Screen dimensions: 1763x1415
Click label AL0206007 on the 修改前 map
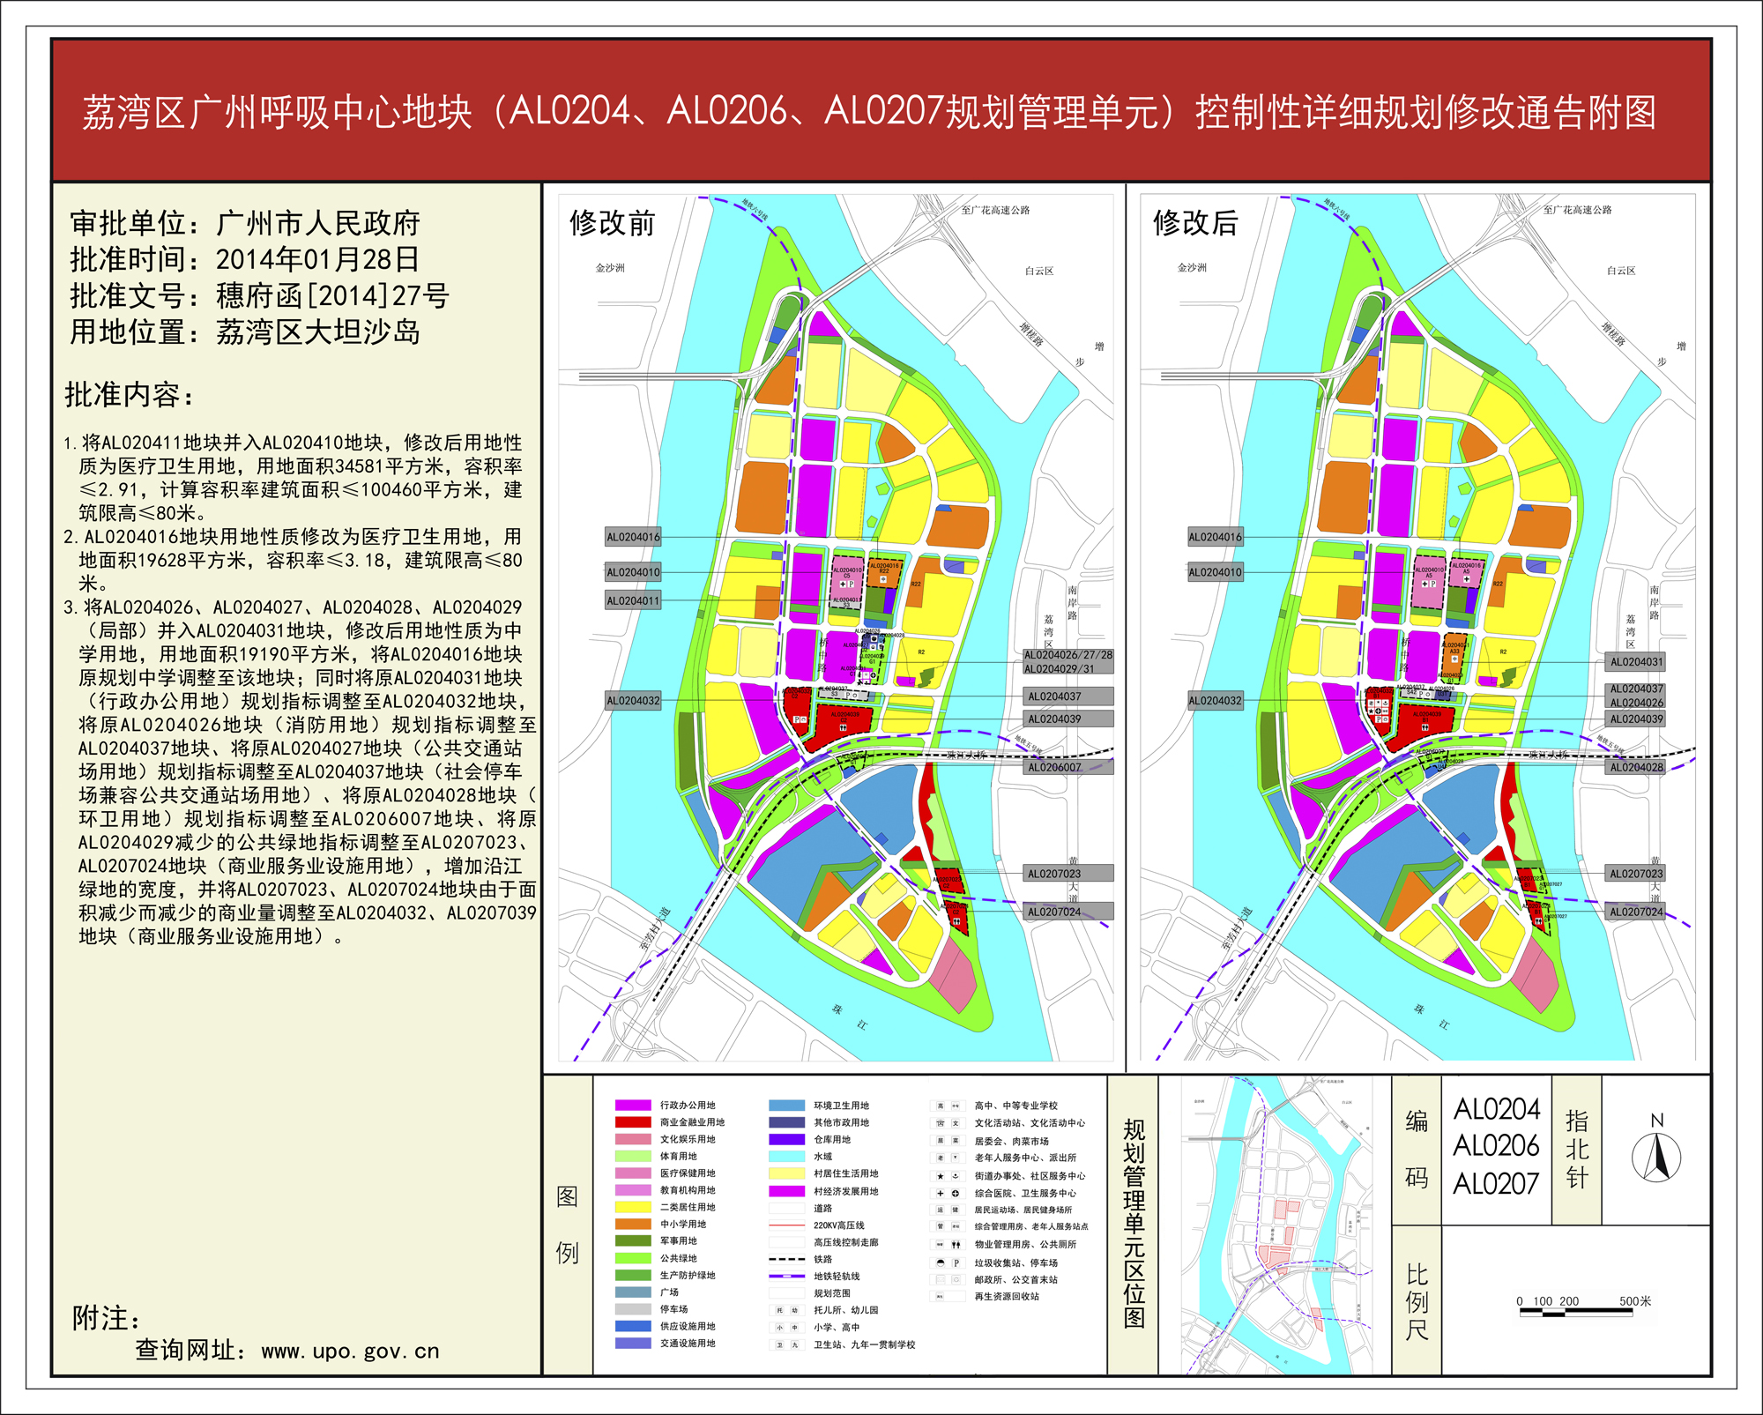click(1068, 767)
